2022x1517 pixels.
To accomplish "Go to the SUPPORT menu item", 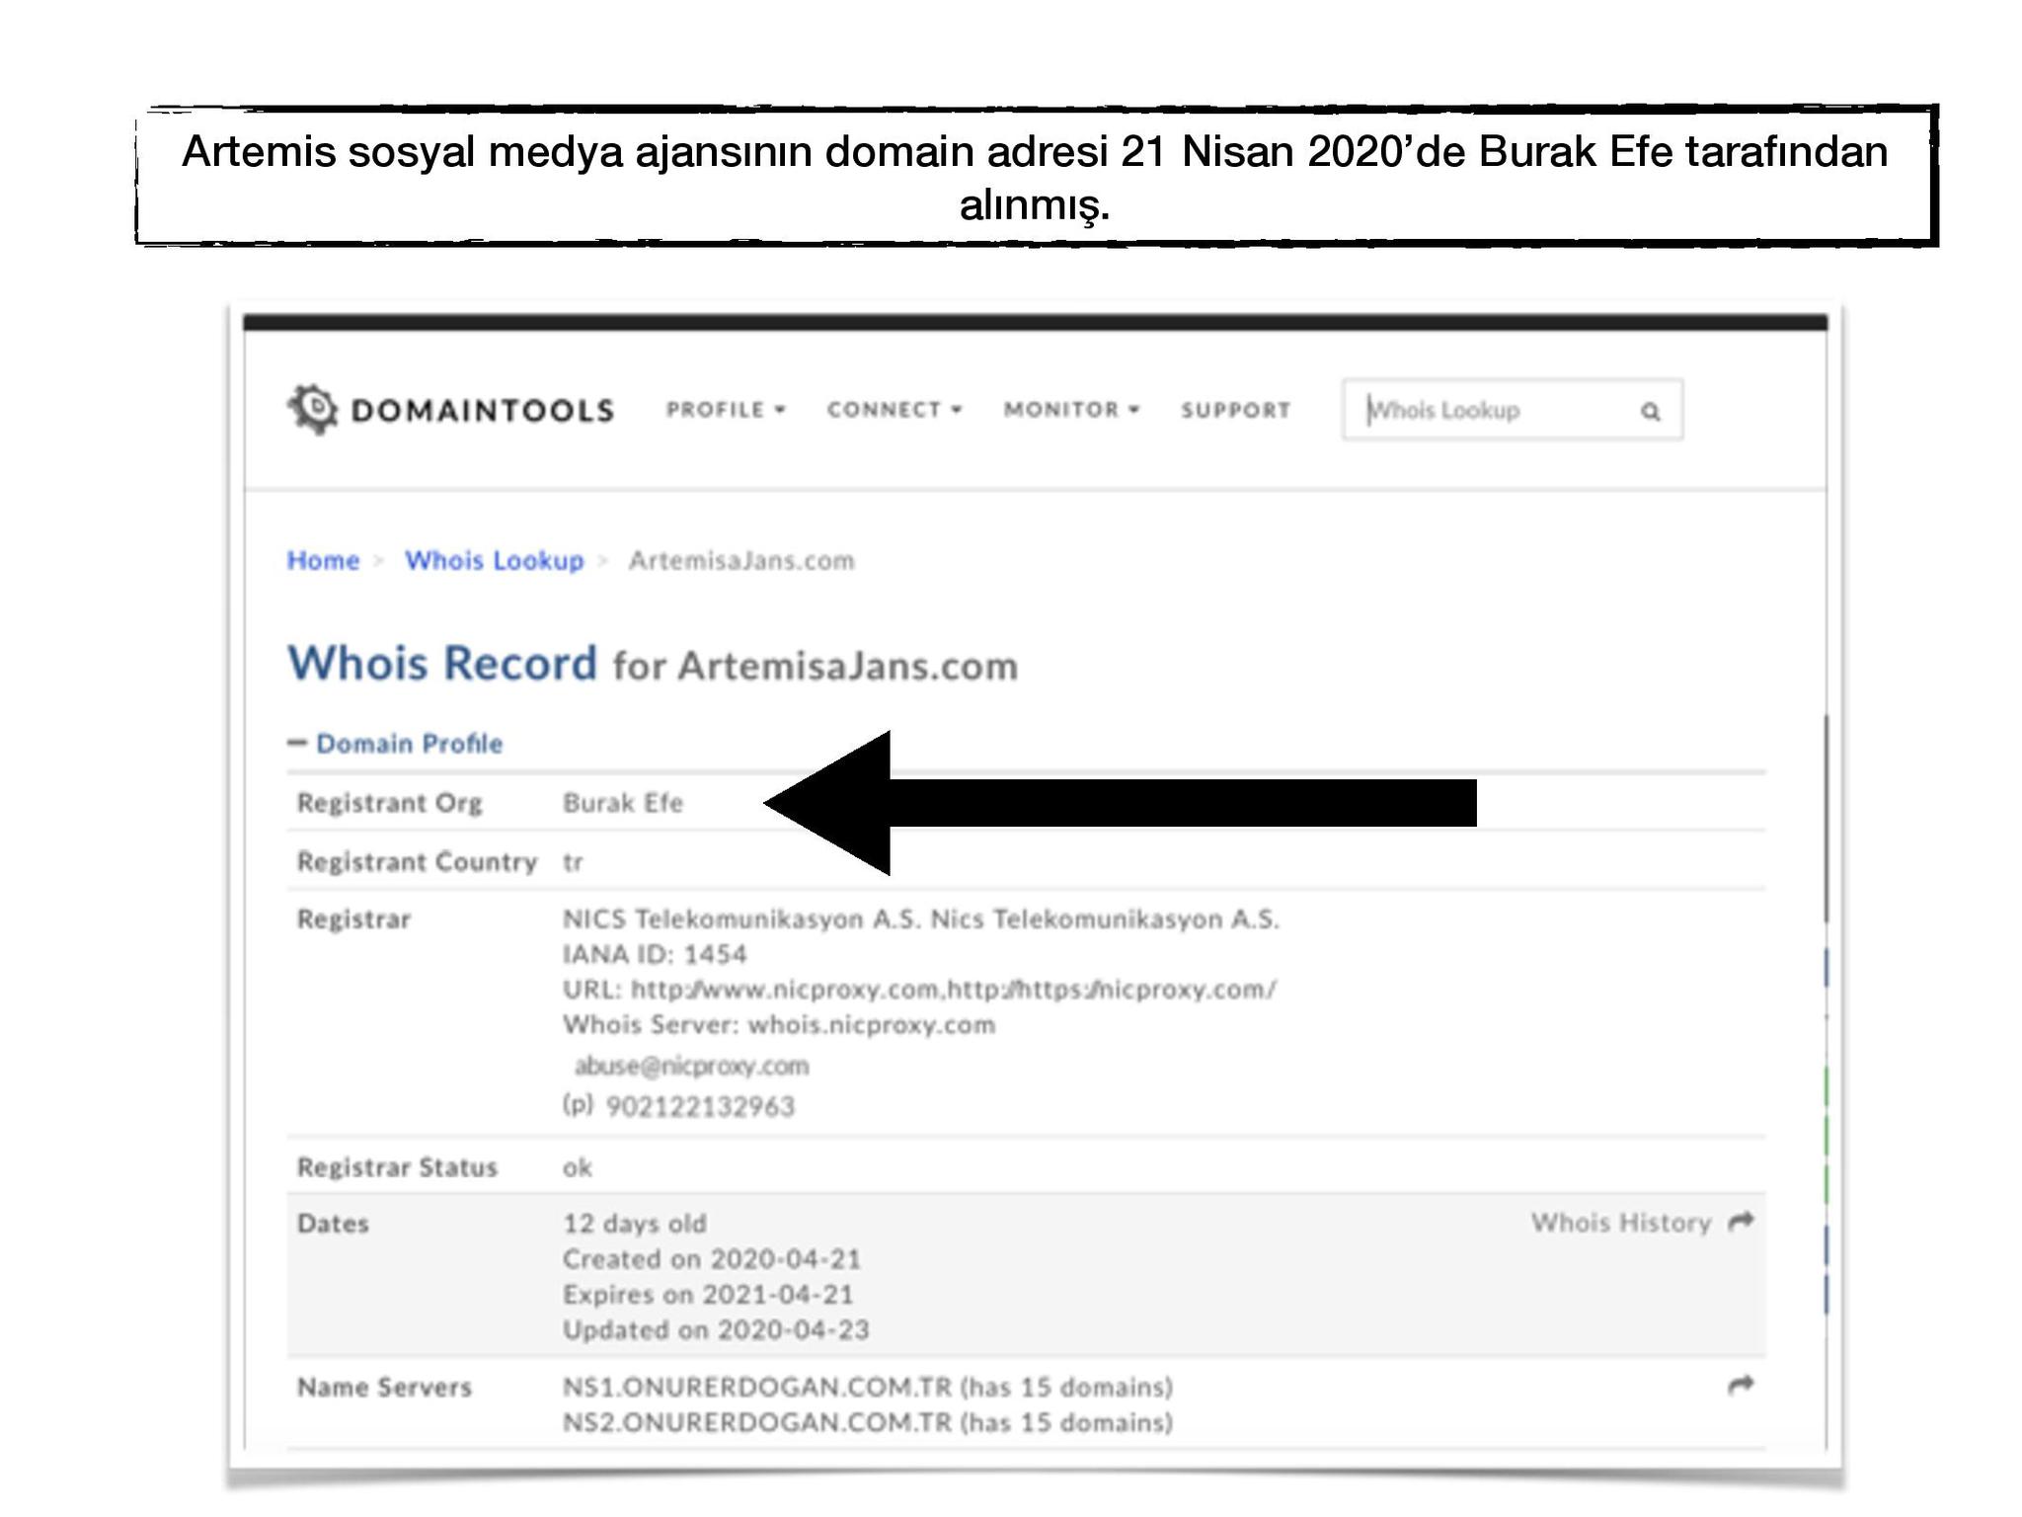I will [x=1235, y=410].
